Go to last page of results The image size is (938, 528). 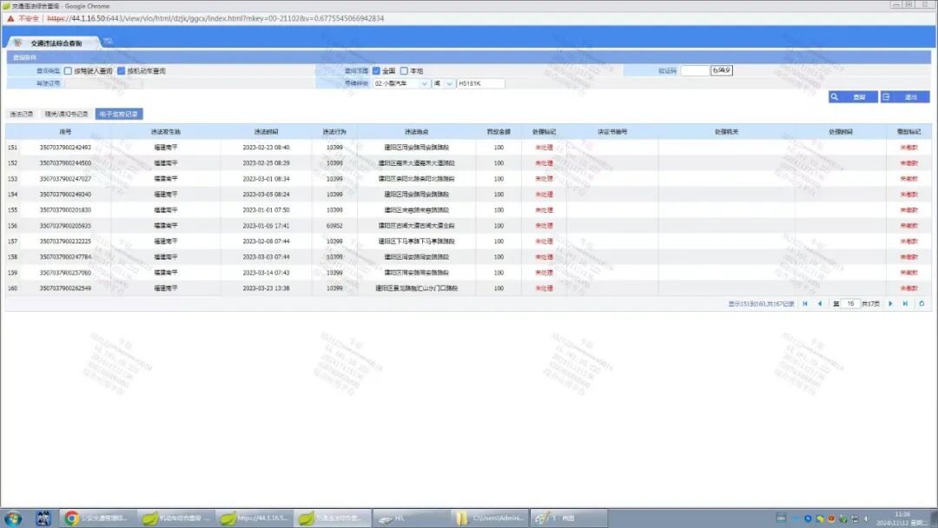(x=905, y=304)
